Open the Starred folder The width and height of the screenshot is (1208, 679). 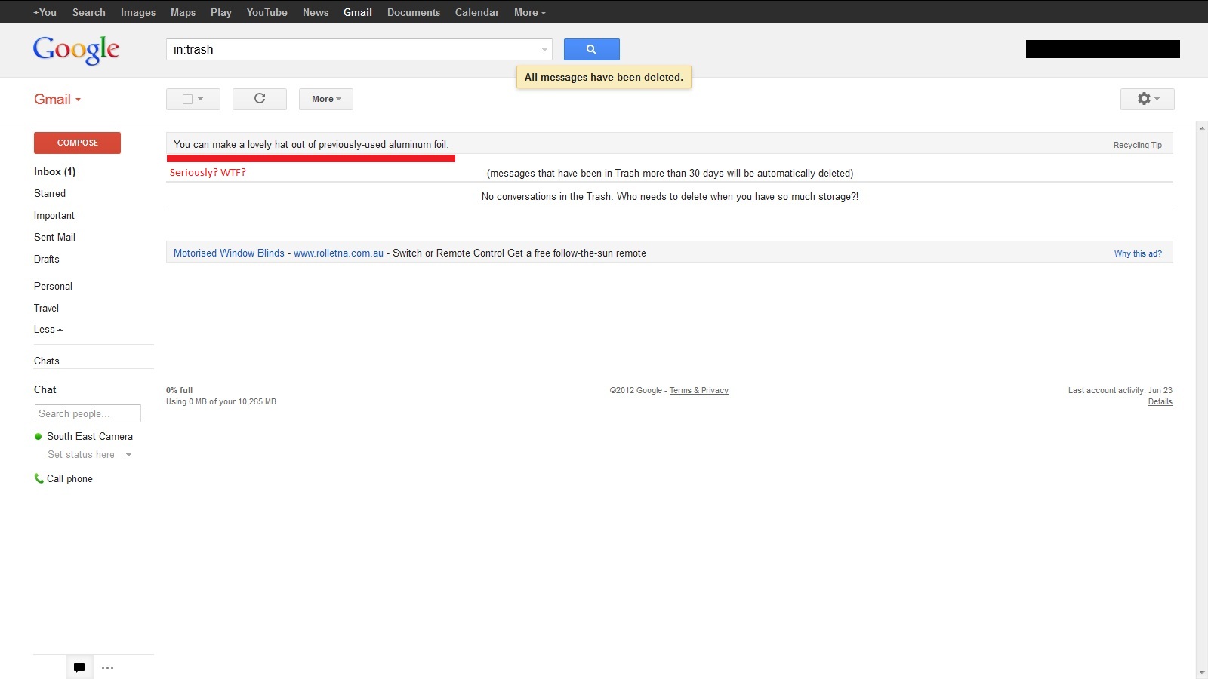[x=50, y=193]
